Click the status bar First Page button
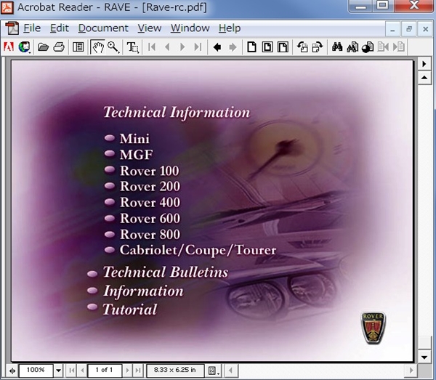Screen dimensions: 436x380 72,371
